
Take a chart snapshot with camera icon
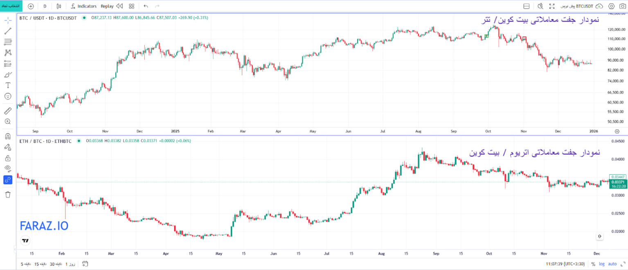[x=623, y=6]
